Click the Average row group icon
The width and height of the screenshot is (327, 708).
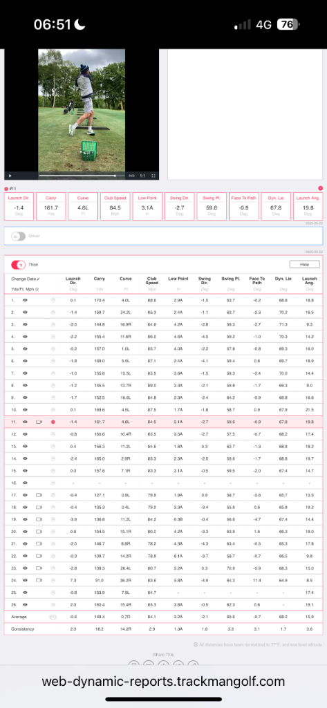point(53,617)
